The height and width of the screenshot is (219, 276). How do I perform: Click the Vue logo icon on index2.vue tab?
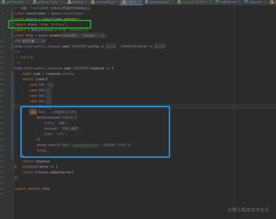[217, 2]
